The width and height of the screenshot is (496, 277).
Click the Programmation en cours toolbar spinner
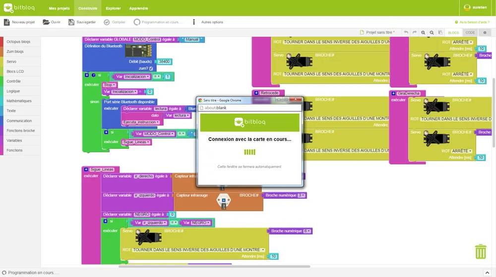coord(137,22)
